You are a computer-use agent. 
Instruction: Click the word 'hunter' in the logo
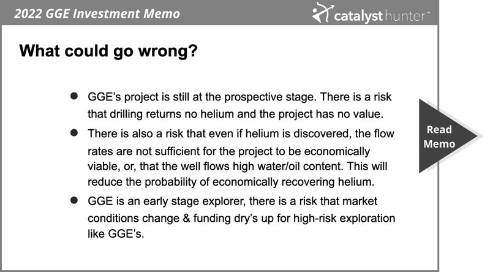pyautogui.click(x=407, y=16)
